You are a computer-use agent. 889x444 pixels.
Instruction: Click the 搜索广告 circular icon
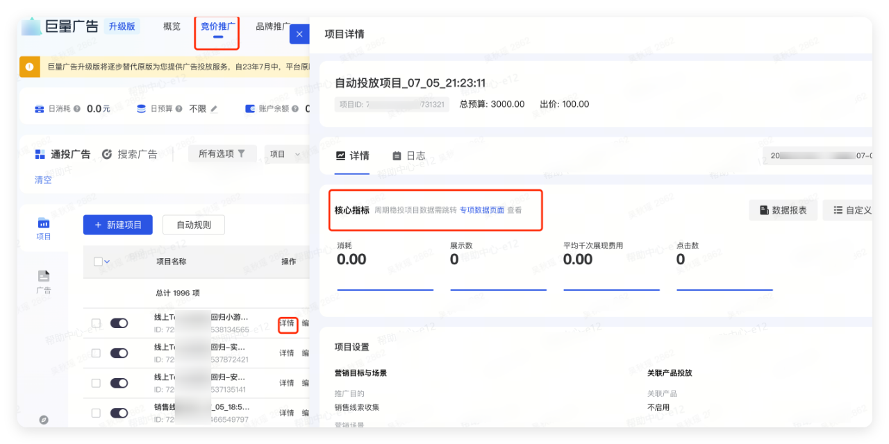point(107,154)
